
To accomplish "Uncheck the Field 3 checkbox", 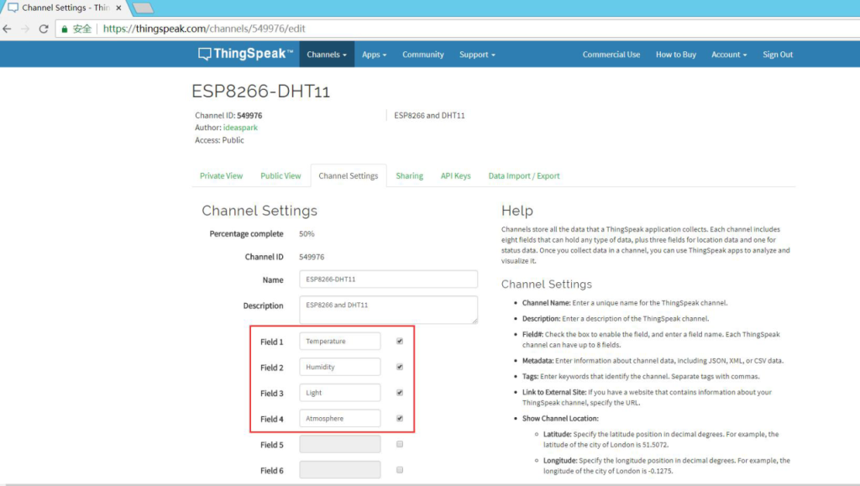I will click(400, 392).
